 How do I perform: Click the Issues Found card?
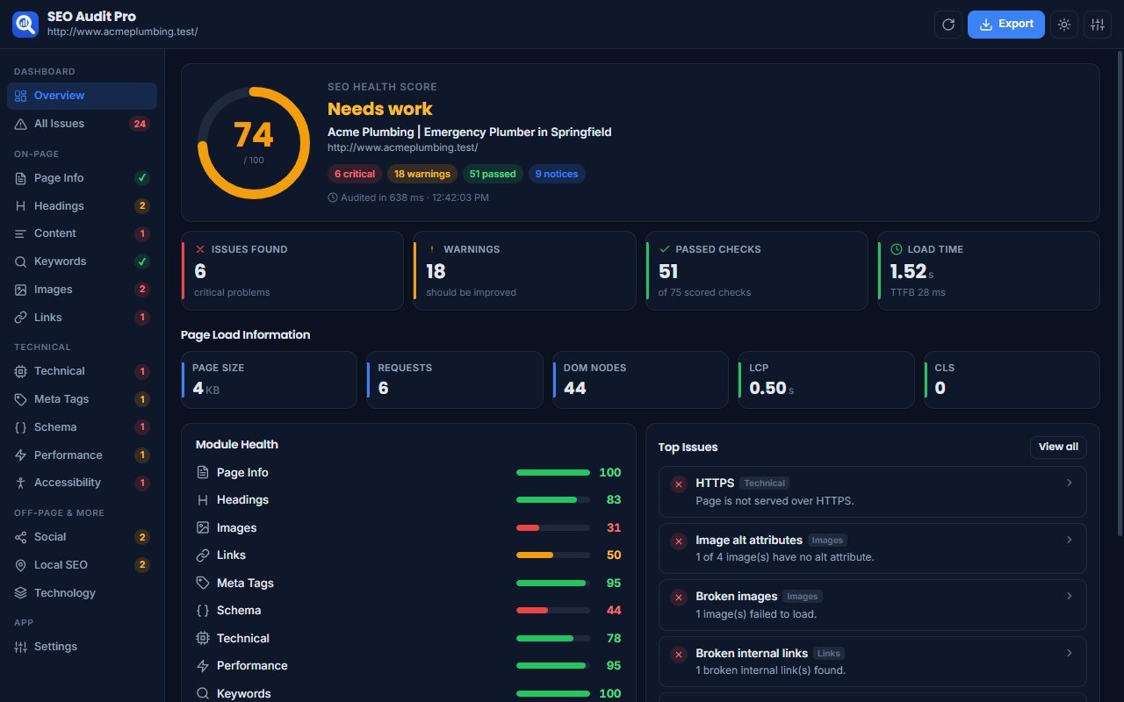click(292, 270)
